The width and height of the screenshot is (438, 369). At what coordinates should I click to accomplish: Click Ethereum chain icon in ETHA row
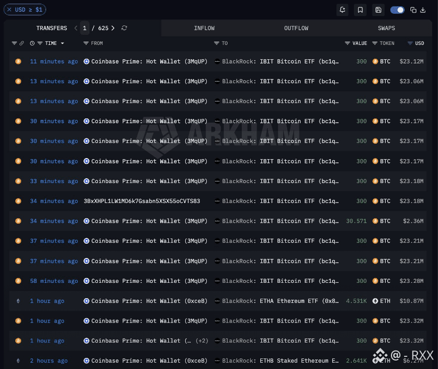(x=18, y=301)
